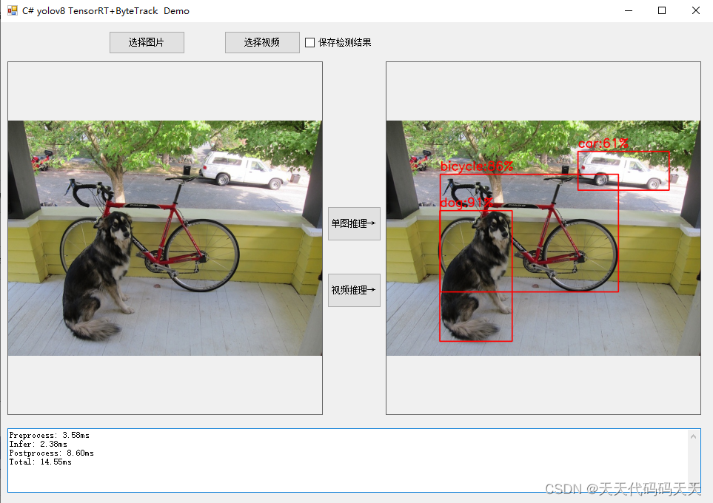Click the scrollbar up arrow in log box
This screenshot has width=713, height=503.
pos(694,436)
